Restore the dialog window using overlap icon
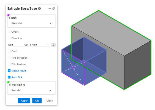 pyautogui.click(x=54, y=8)
